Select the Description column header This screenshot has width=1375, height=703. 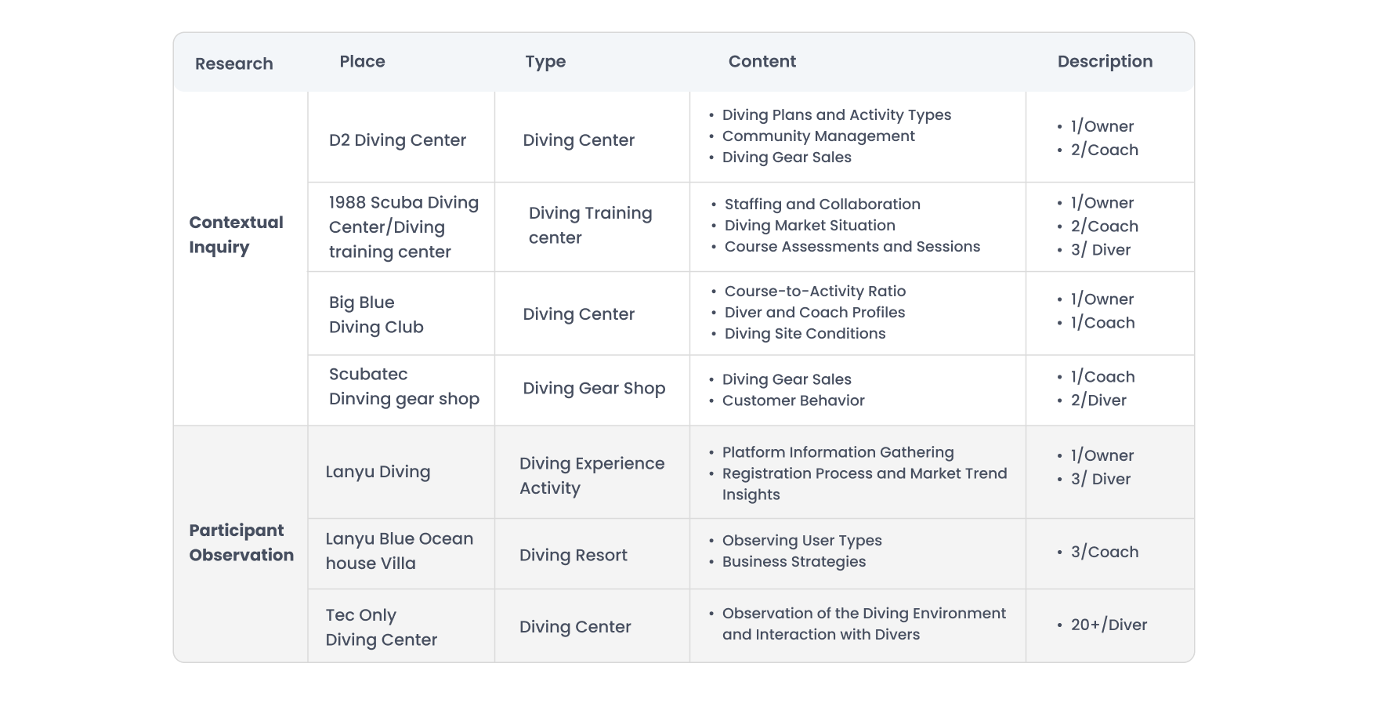coord(1105,61)
